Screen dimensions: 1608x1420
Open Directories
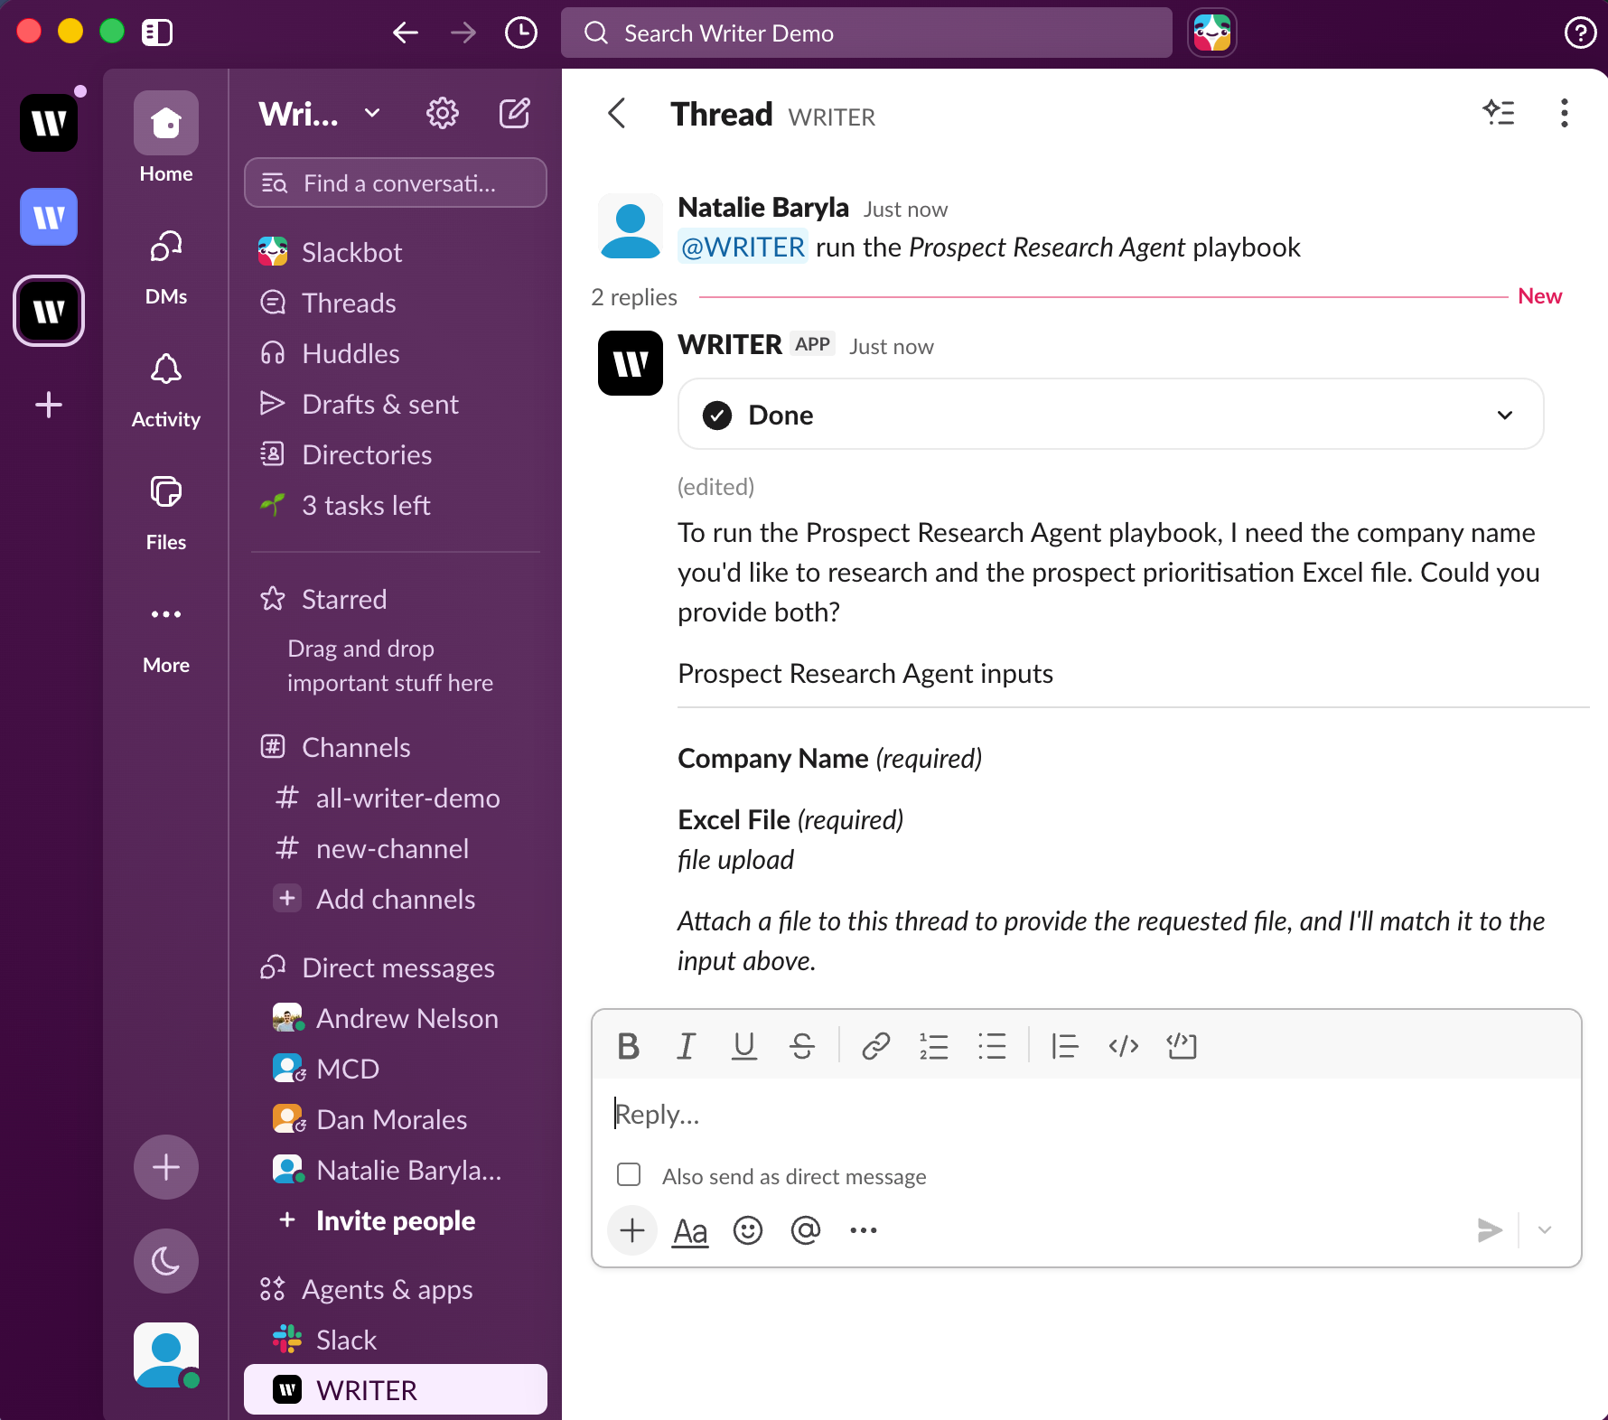coord(396,454)
